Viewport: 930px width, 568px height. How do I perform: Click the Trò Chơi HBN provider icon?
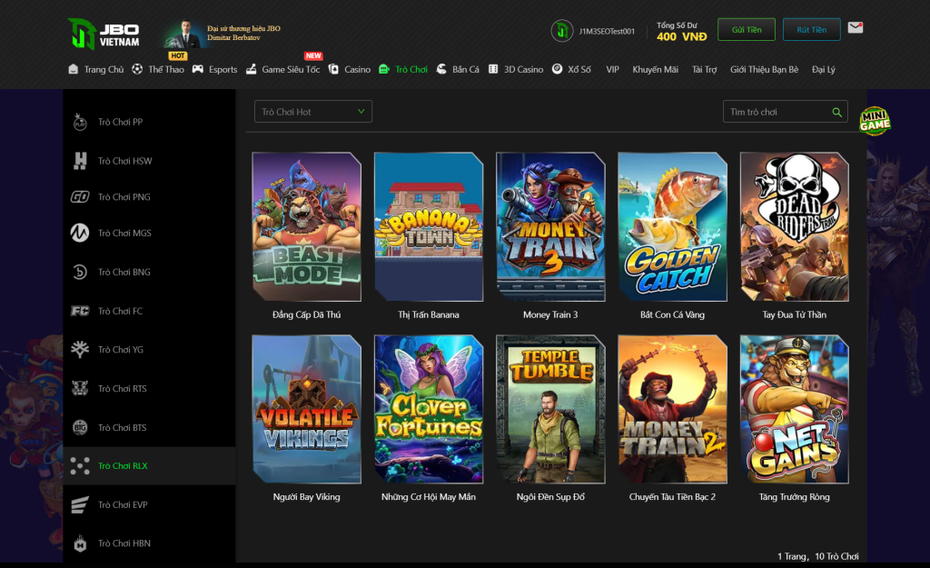(x=80, y=543)
